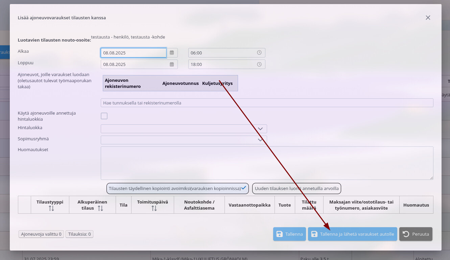Enable Käytä ajoneuvoille annettuja hintaluokkia checkbox
Screen dimensions: 450x260
tap(104, 116)
